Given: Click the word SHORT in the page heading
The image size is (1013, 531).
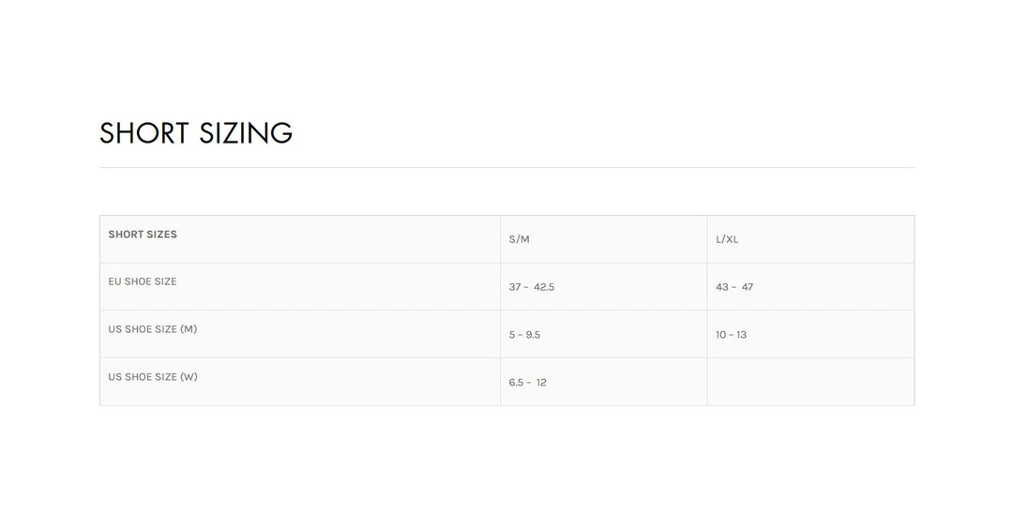Looking at the screenshot, I should pos(144,133).
